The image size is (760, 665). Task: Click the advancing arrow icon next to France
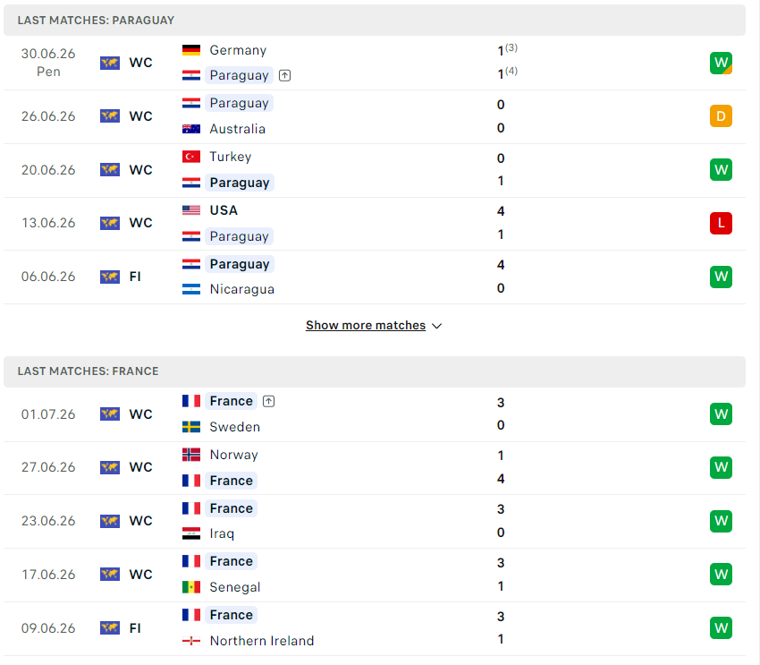tap(268, 402)
